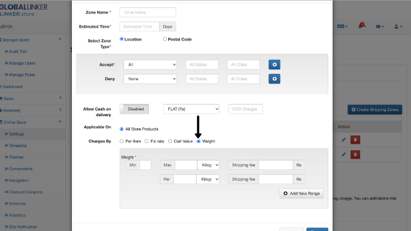Open the Deny country dropdown

150,79
